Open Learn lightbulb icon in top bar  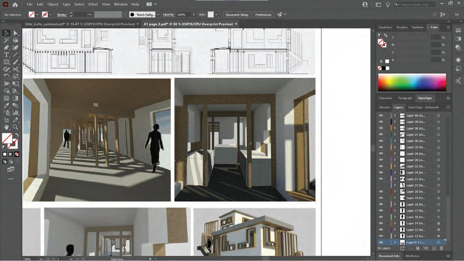[388, 4]
